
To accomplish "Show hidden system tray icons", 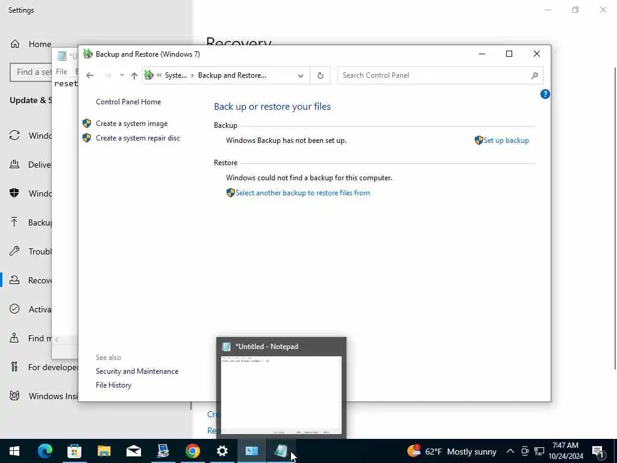I will pos(510,451).
